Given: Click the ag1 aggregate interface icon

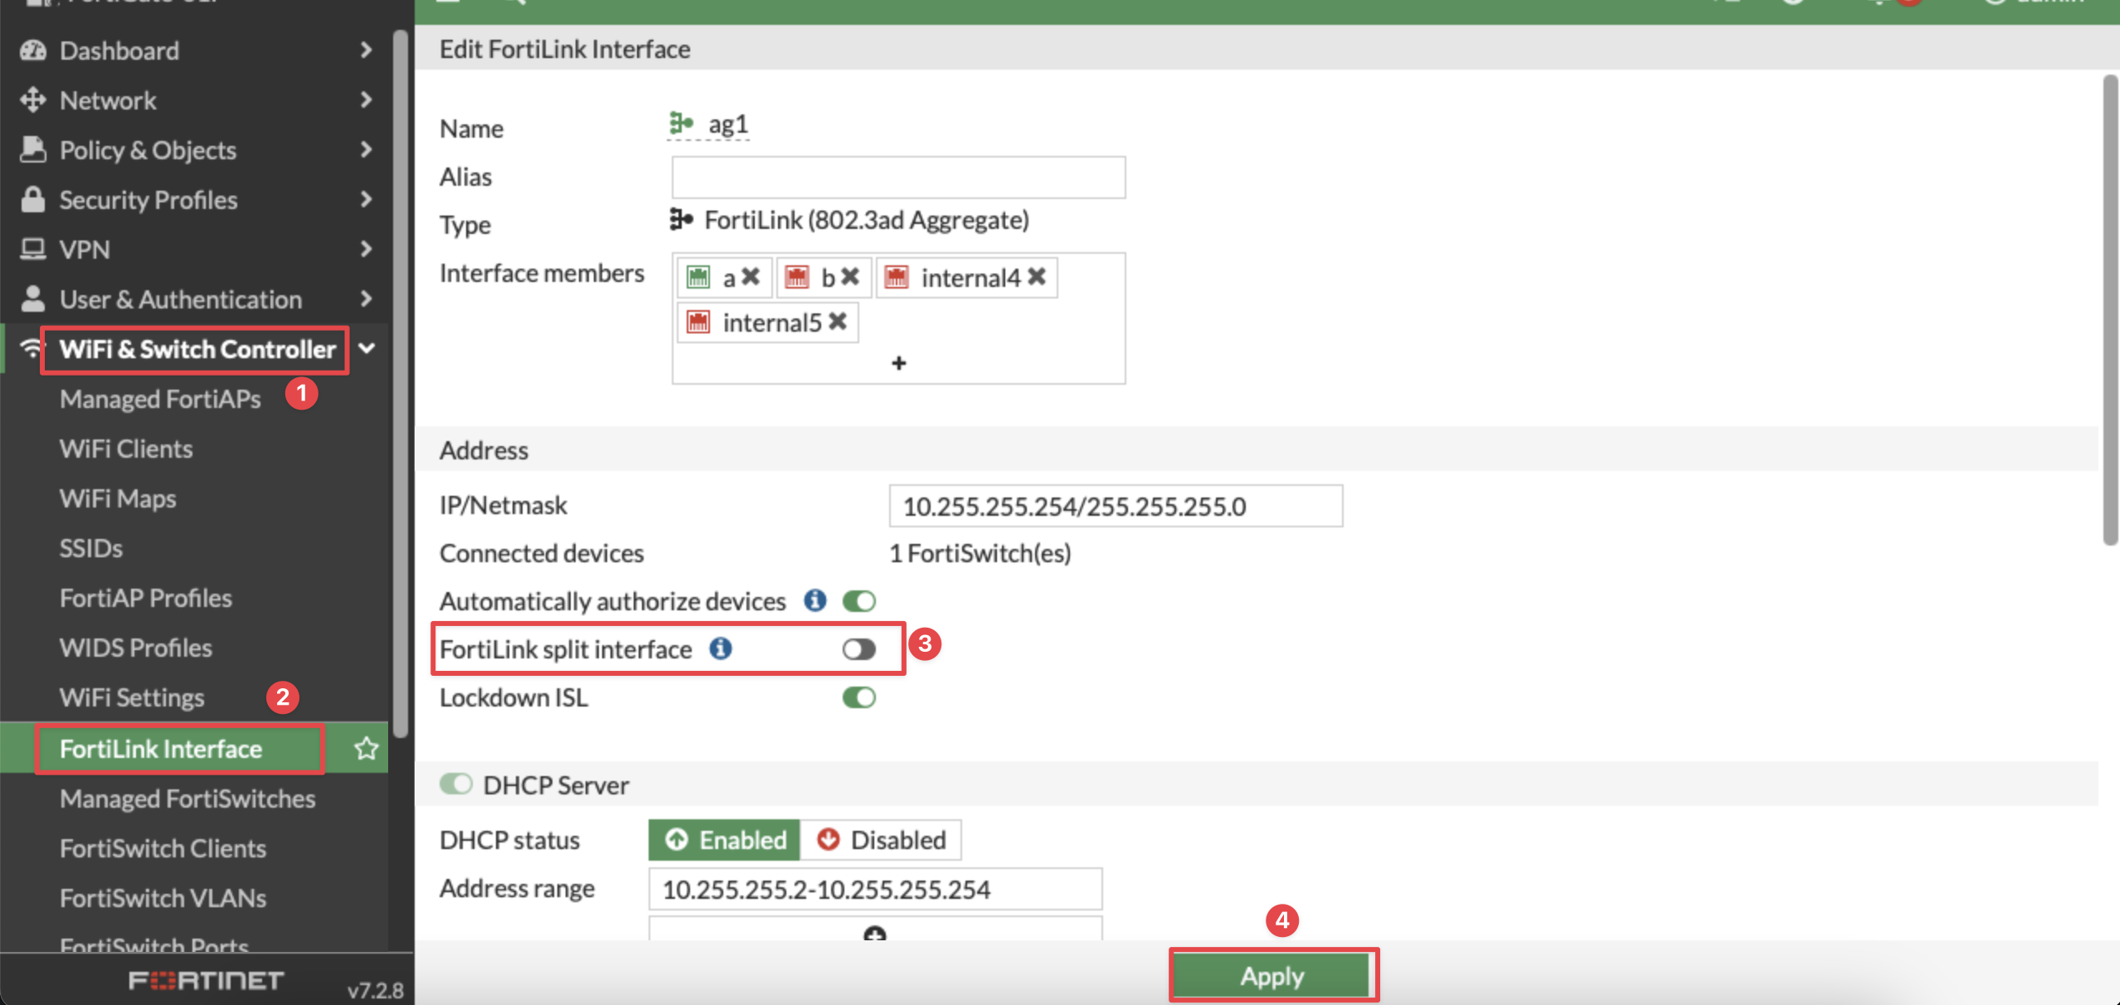Looking at the screenshot, I should pyautogui.click(x=681, y=124).
